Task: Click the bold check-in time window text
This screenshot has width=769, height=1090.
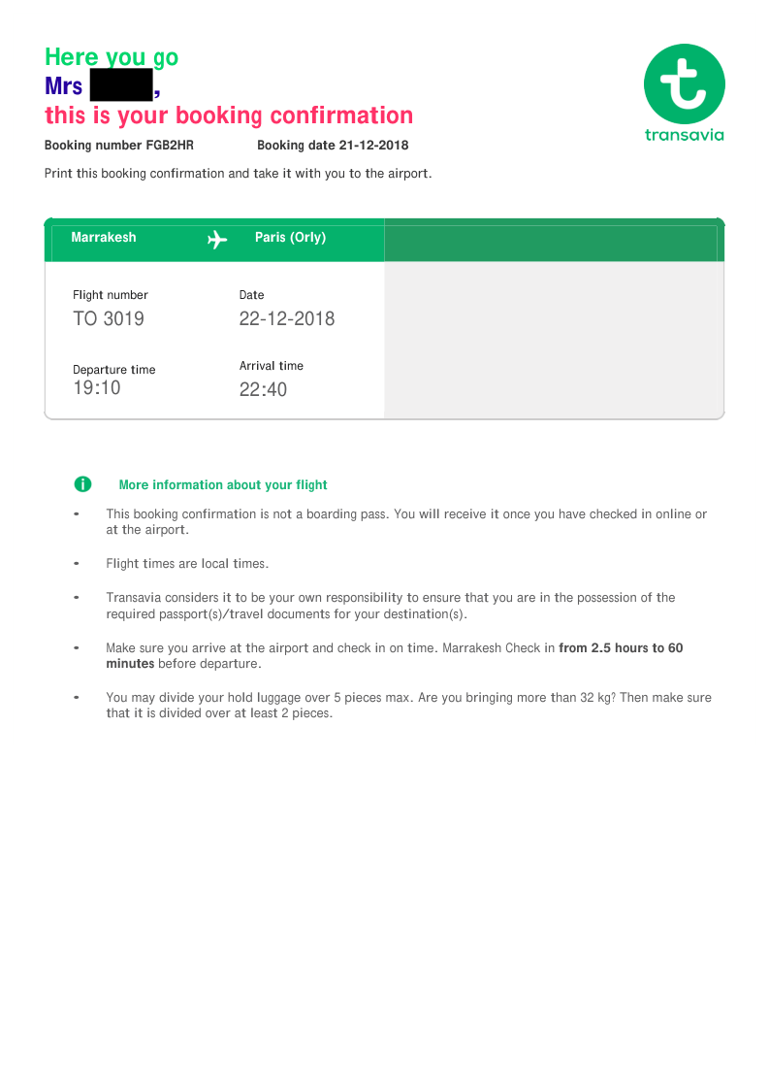Action: point(621,648)
